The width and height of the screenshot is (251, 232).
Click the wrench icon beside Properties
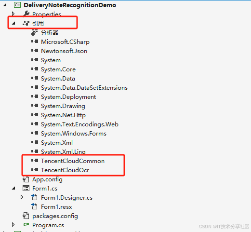coord(26,14)
